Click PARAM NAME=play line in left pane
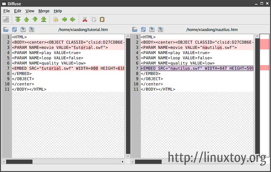 [x=68, y=53]
